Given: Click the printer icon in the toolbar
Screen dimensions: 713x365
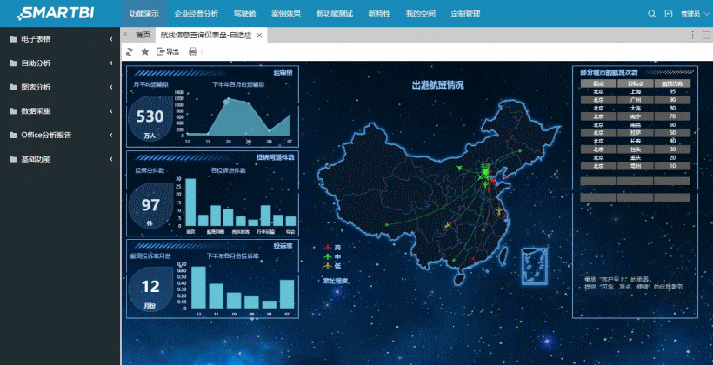Looking at the screenshot, I should pyautogui.click(x=193, y=52).
